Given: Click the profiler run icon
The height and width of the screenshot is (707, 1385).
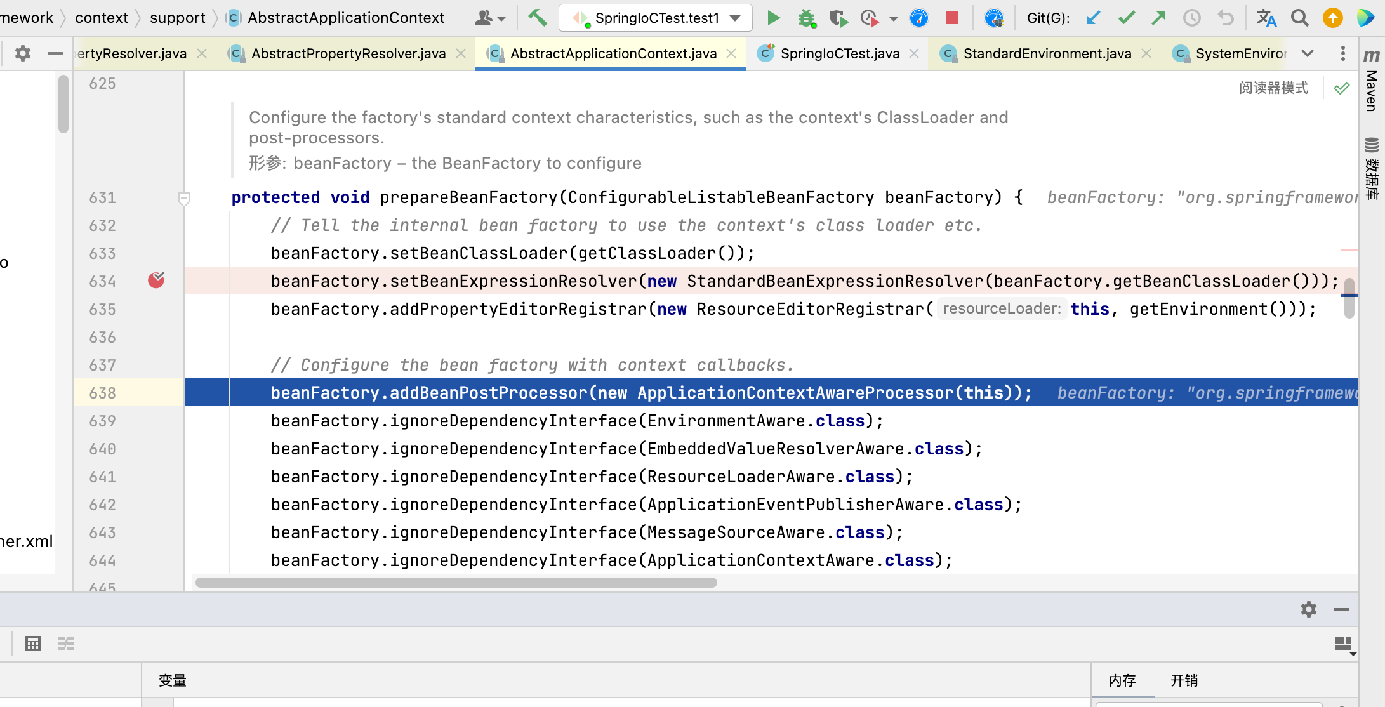Looking at the screenshot, I should (870, 18).
